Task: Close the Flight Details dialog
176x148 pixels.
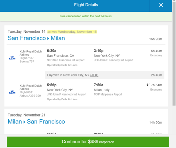Action: click(161, 5)
